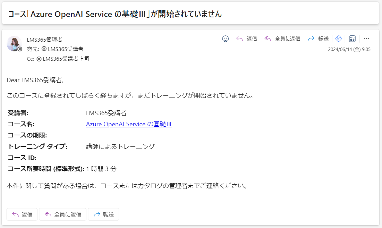The image size is (382, 228).
Task: Click the To recipient LMS365受講者
Action: click(66, 49)
